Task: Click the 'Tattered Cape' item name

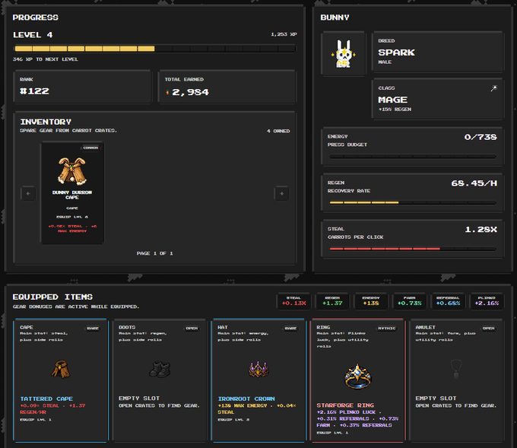Action: (x=46, y=399)
